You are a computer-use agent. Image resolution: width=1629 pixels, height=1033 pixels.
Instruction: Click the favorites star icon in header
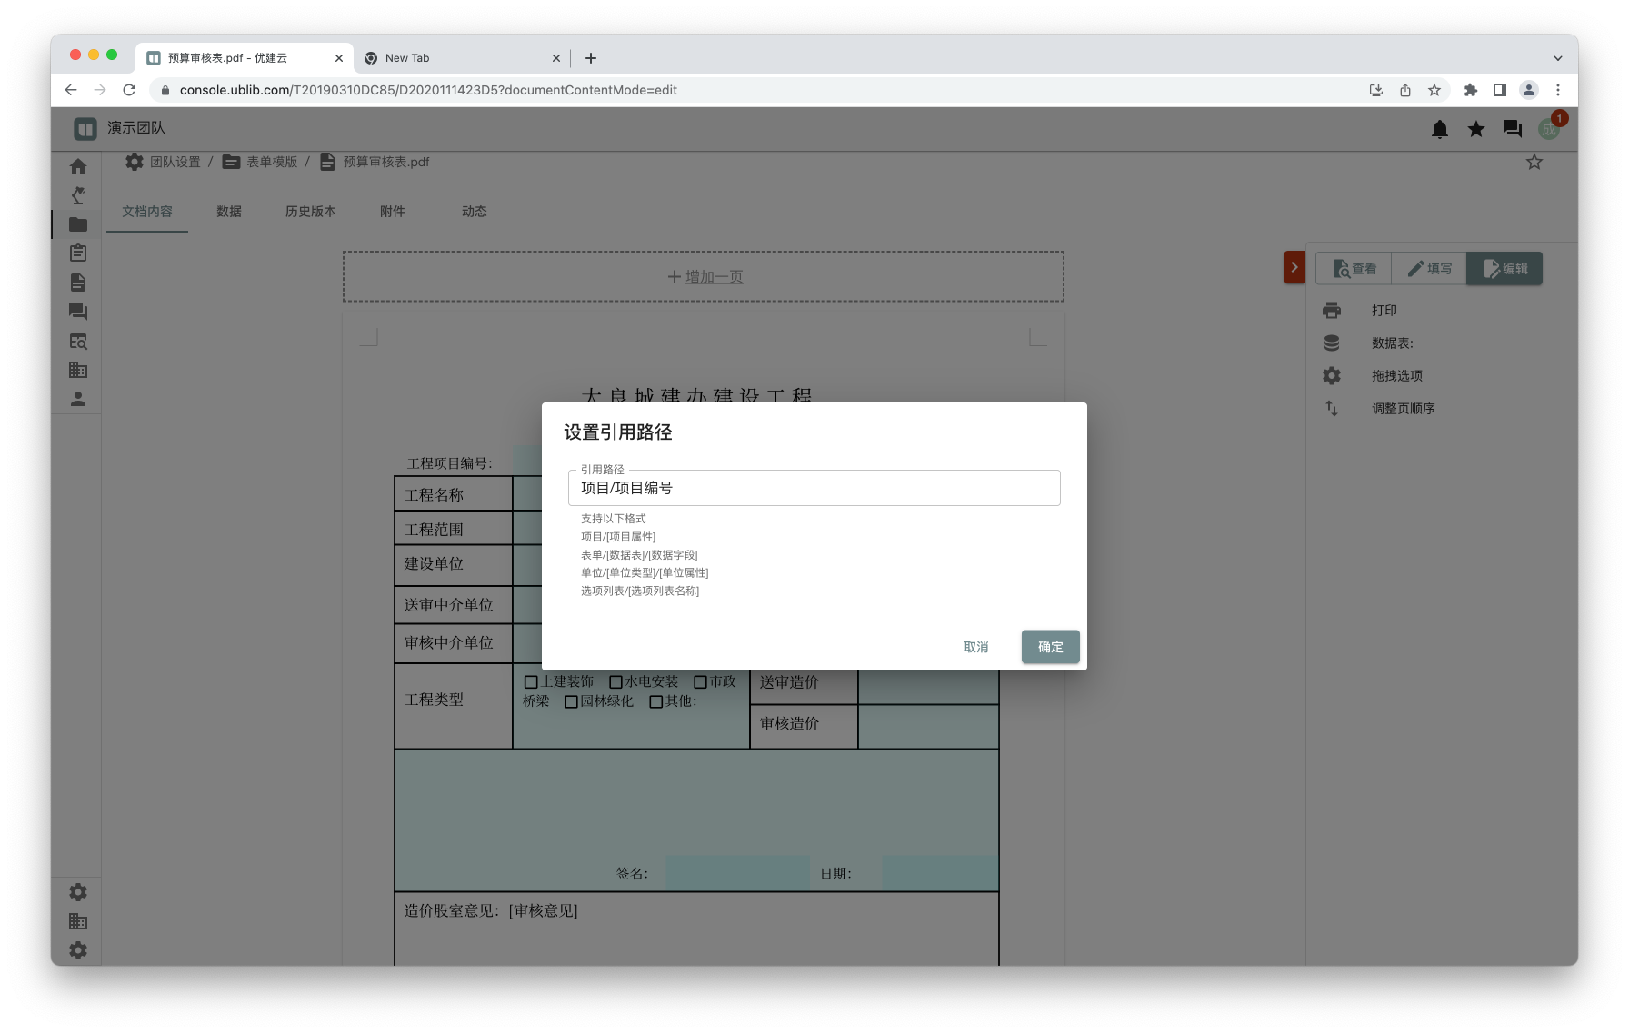tap(1475, 129)
